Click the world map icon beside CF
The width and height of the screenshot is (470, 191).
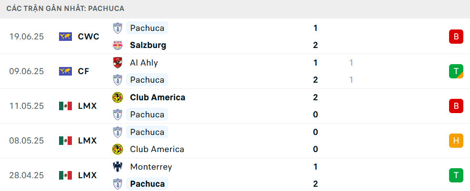(x=65, y=71)
